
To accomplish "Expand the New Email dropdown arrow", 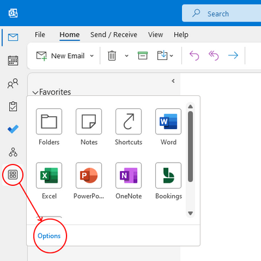I will point(92,56).
